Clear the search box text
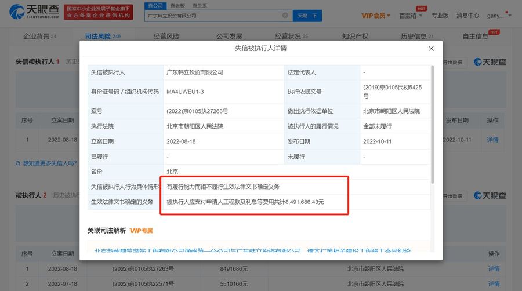 point(285,16)
